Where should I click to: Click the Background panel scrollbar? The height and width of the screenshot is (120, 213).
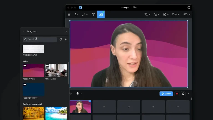[69, 73]
